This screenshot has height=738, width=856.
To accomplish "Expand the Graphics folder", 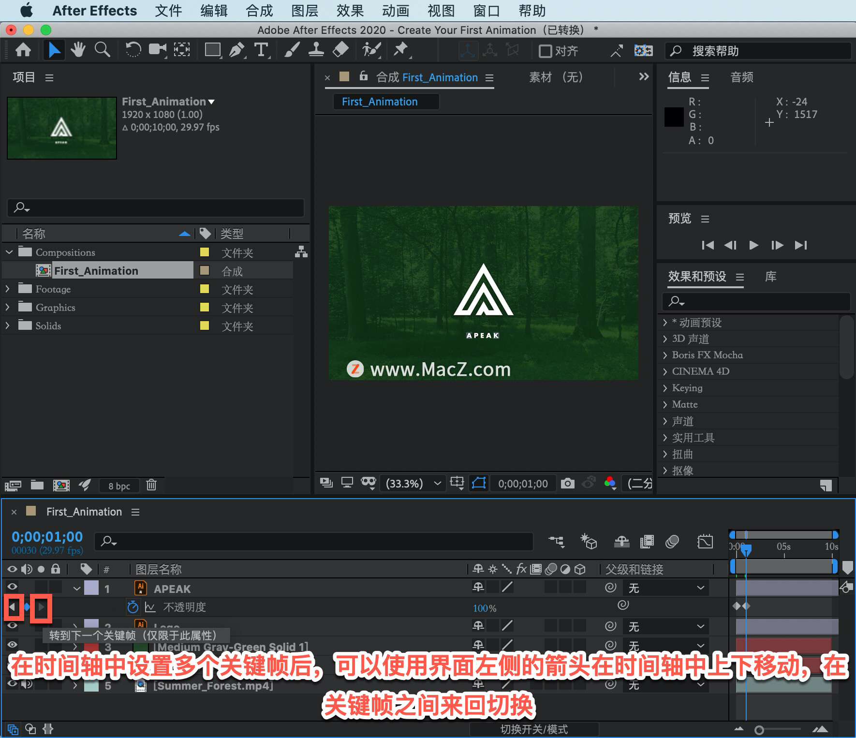I will pos(8,307).
